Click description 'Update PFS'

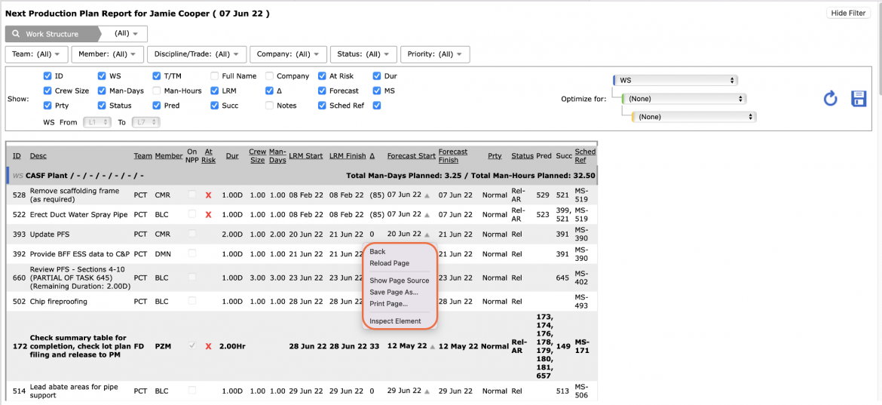50,235
